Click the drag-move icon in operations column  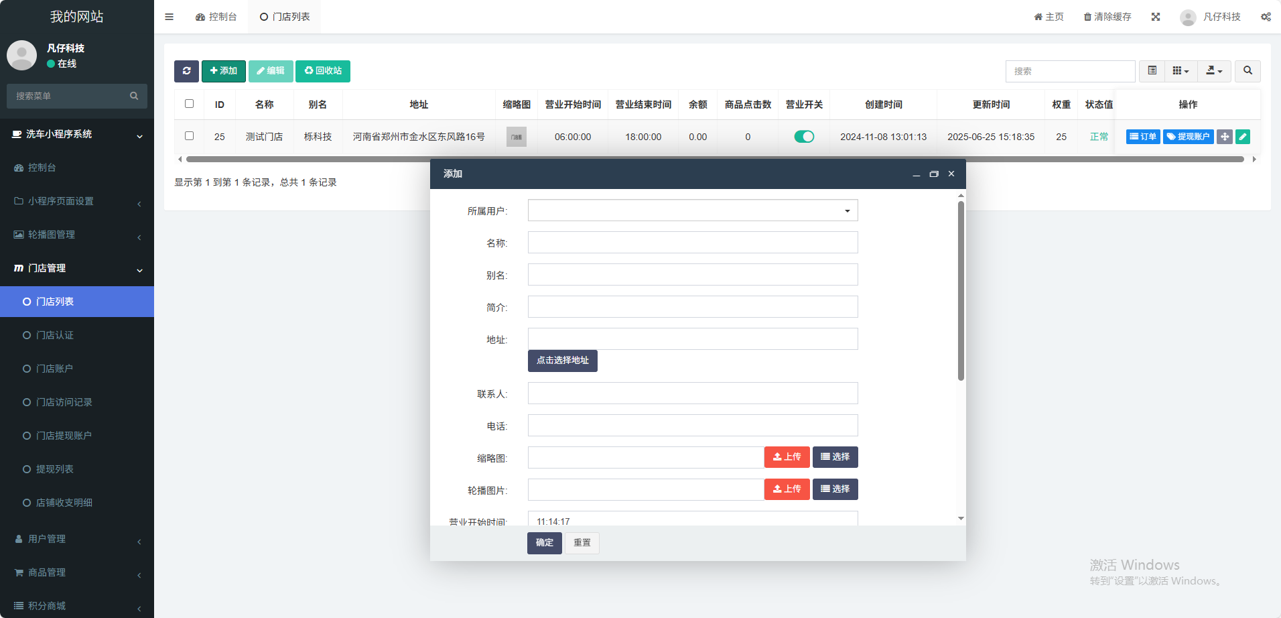coord(1225,137)
